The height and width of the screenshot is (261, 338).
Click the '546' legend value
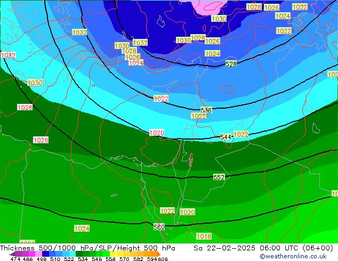(97, 259)
